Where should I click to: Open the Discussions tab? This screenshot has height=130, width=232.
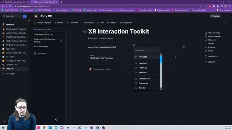(88, 23)
